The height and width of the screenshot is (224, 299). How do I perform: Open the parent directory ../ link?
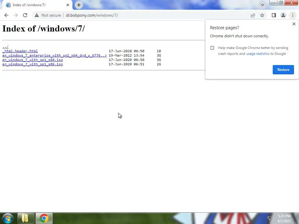(x=5, y=47)
